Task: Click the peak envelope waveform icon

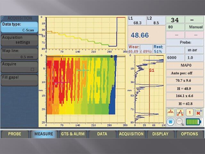Action: (180, 112)
